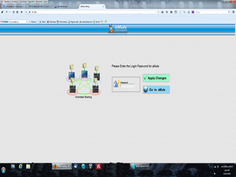Click the Firefox Home icon
Viewport: 236px width, 177px height.
(x=22, y=12)
